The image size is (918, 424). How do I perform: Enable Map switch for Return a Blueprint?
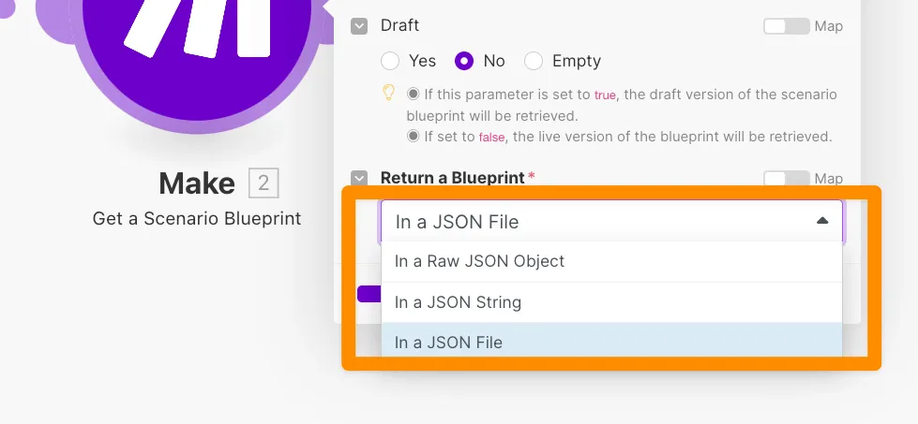786,178
